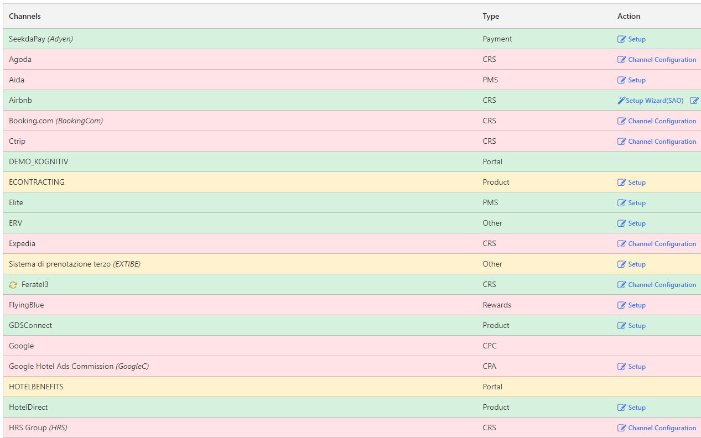Click the Channels column header
Image resolution: width=701 pixels, height=438 pixels.
click(25, 17)
